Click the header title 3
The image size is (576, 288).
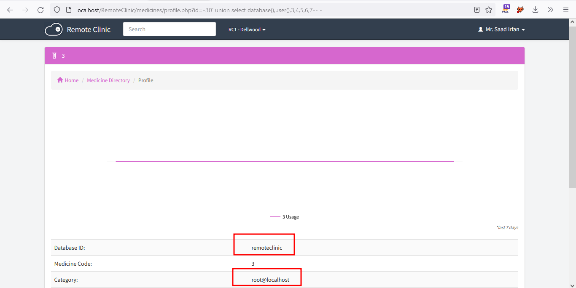point(63,56)
